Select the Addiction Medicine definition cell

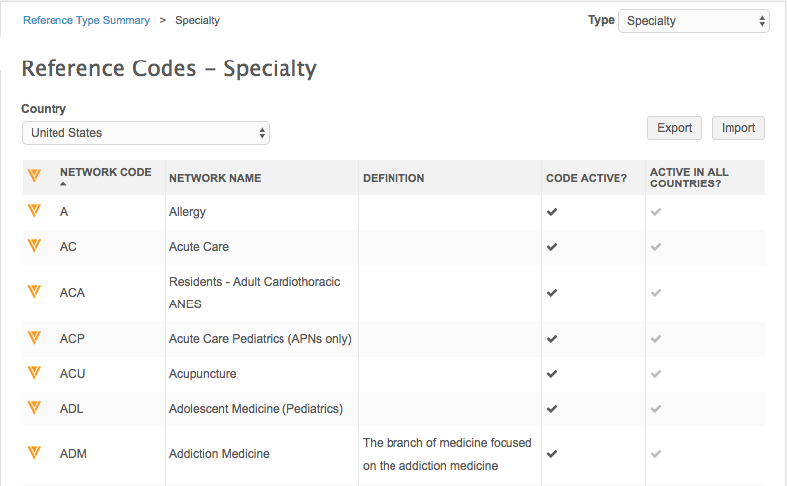coord(448,454)
